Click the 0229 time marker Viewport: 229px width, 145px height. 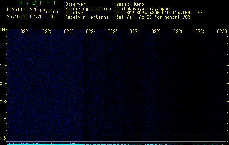pyautogui.click(x=200, y=31)
